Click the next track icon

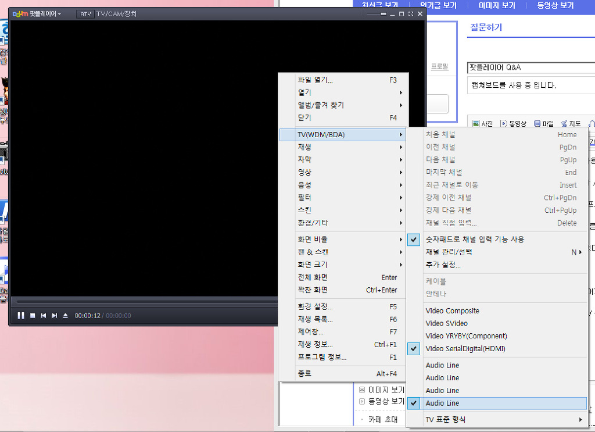click(55, 316)
